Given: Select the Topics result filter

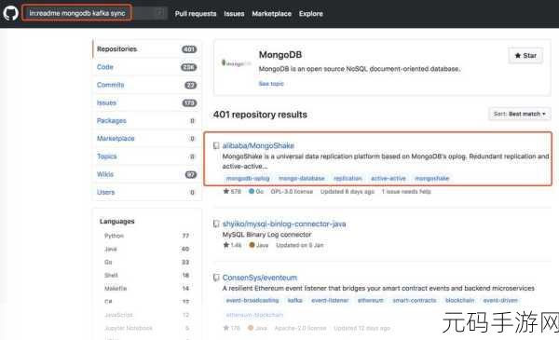Looking at the screenshot, I should coord(146,156).
